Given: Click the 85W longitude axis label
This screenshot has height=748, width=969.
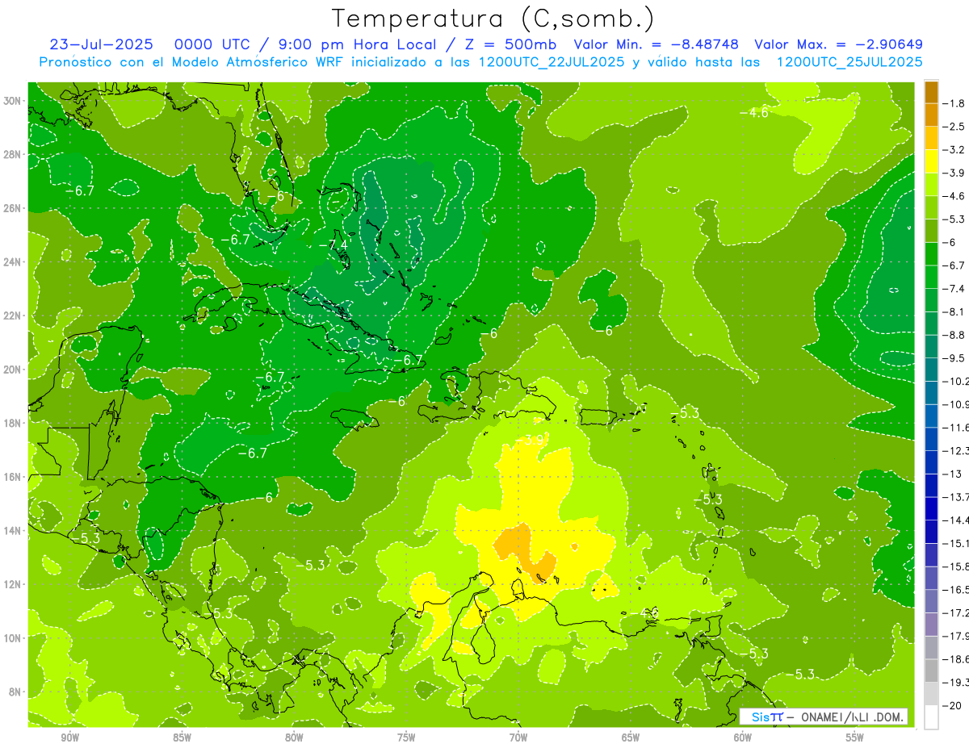Looking at the screenshot, I should [x=182, y=738].
